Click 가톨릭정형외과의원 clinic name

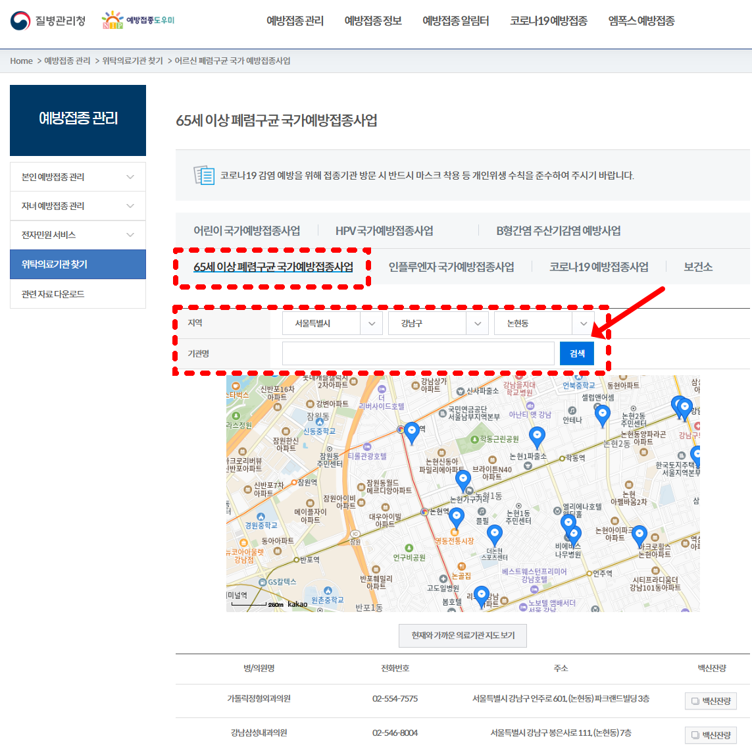(259, 698)
